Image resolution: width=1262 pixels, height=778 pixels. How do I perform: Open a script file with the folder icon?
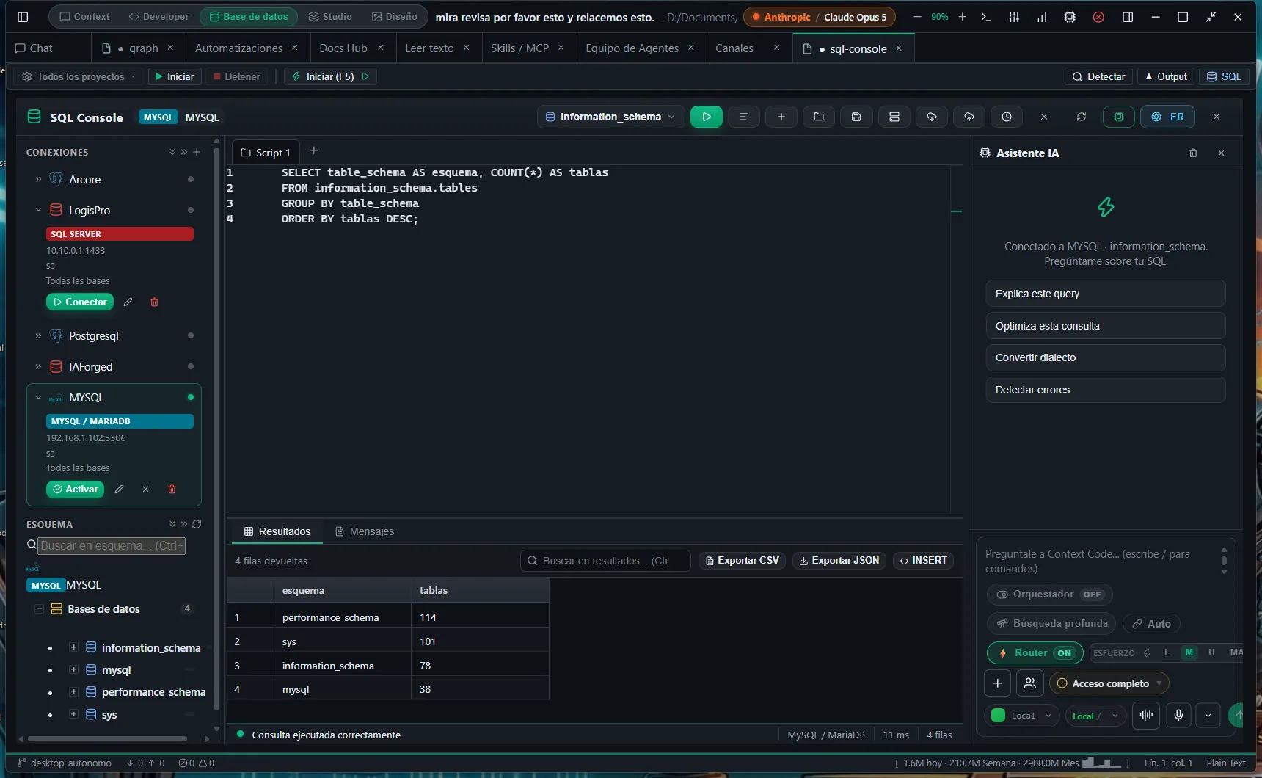click(x=819, y=117)
